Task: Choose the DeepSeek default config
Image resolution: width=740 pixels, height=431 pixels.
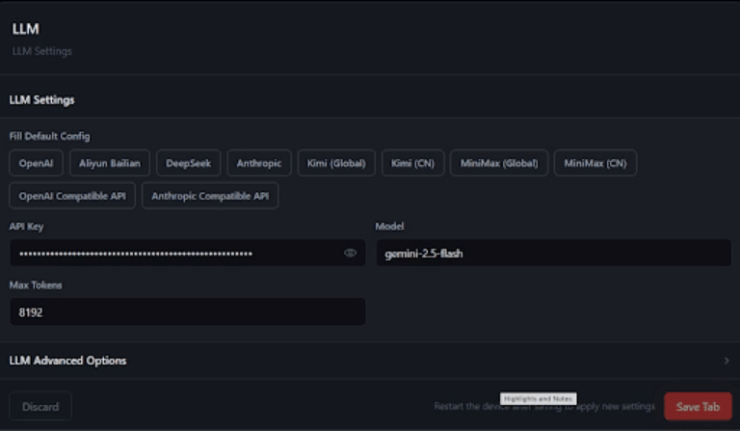Action: [188, 163]
